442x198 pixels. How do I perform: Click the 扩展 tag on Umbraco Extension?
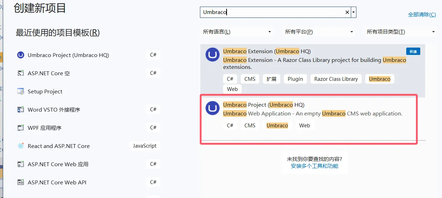271,79
